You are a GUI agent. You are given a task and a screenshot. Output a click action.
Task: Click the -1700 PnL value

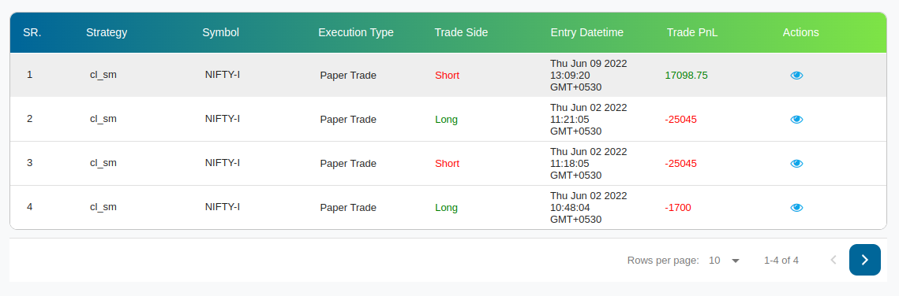point(678,207)
